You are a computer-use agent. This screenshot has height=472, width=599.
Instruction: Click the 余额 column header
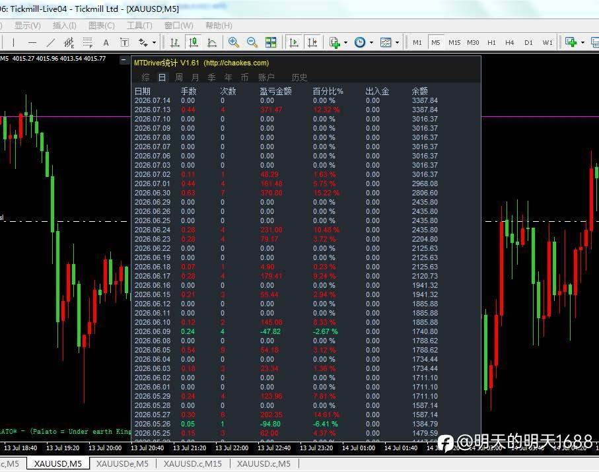[419, 91]
